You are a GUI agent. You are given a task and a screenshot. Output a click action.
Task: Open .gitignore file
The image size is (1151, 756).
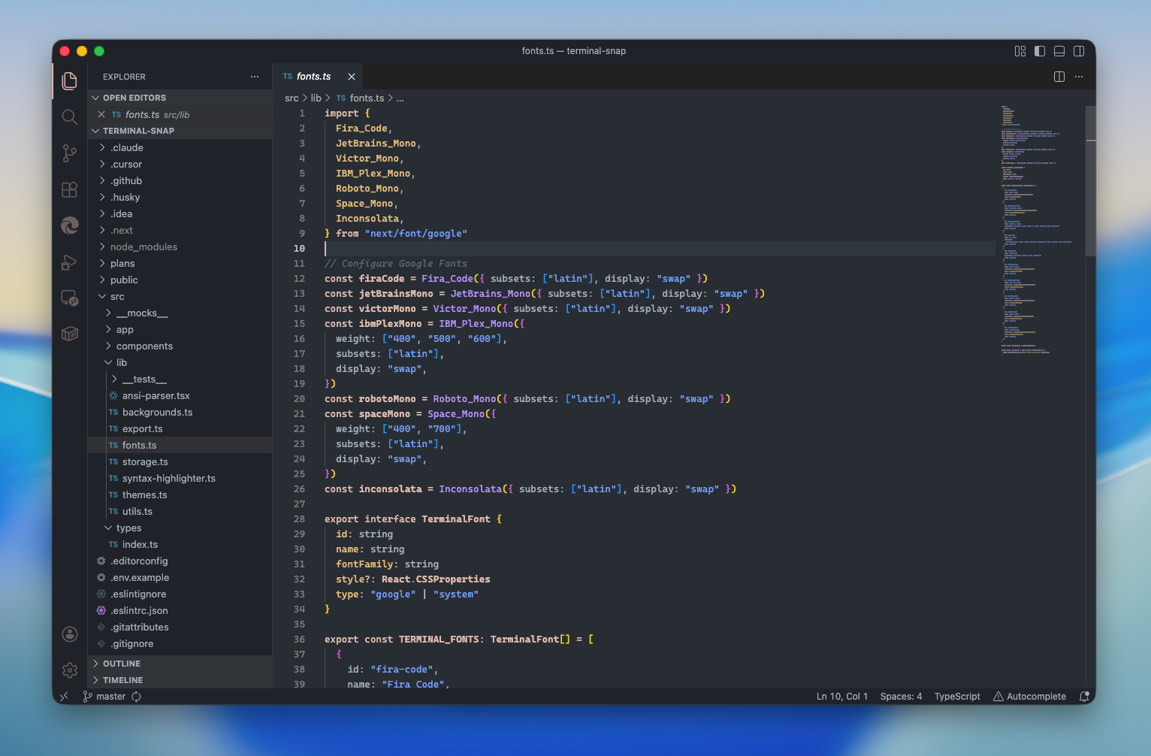pos(180,644)
